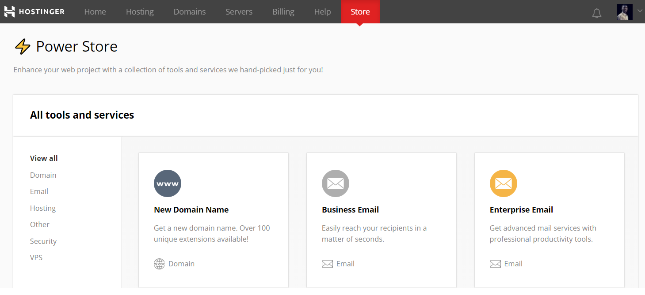Click the Hostinger logo icon
This screenshot has width=645, height=295.
(x=9, y=11)
